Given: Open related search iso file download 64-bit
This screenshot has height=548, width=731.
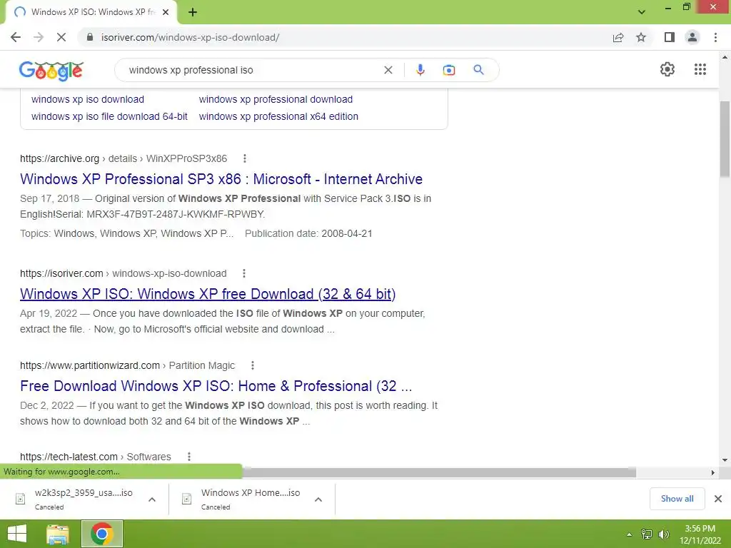Looking at the screenshot, I should (x=109, y=116).
